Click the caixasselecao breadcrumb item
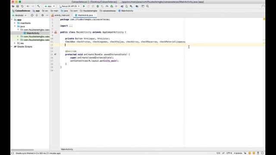Image resolution: width=276 pixels, height=155 pixels. (108, 11)
